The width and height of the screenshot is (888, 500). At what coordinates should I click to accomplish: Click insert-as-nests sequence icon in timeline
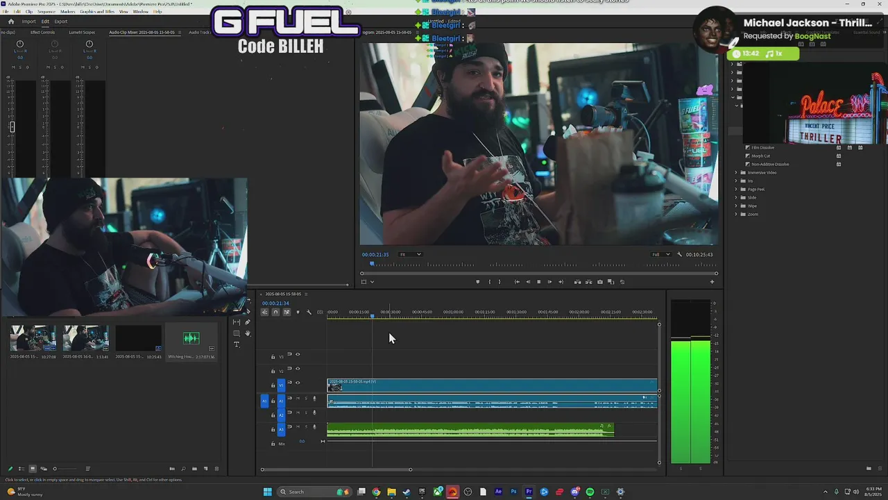(x=264, y=312)
